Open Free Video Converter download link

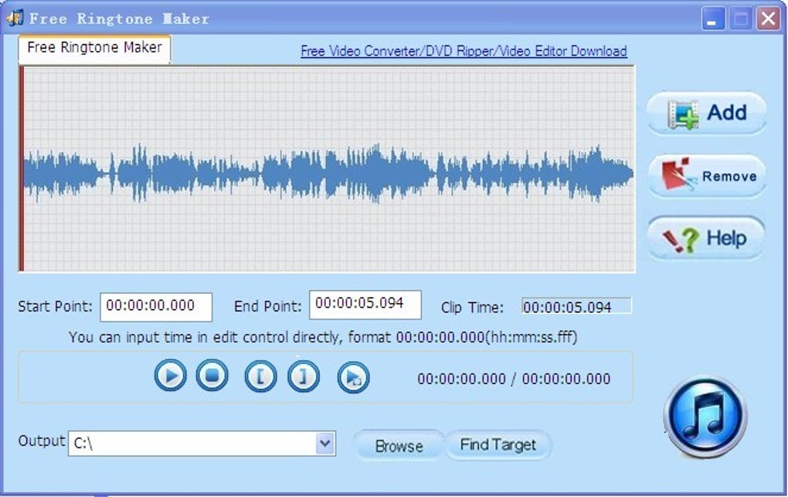464,51
